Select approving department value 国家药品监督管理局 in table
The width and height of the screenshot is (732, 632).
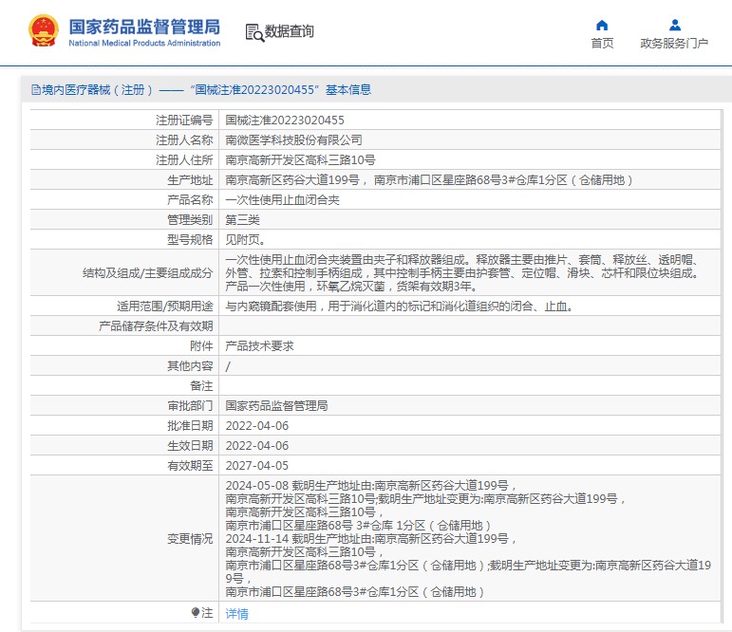click(277, 405)
